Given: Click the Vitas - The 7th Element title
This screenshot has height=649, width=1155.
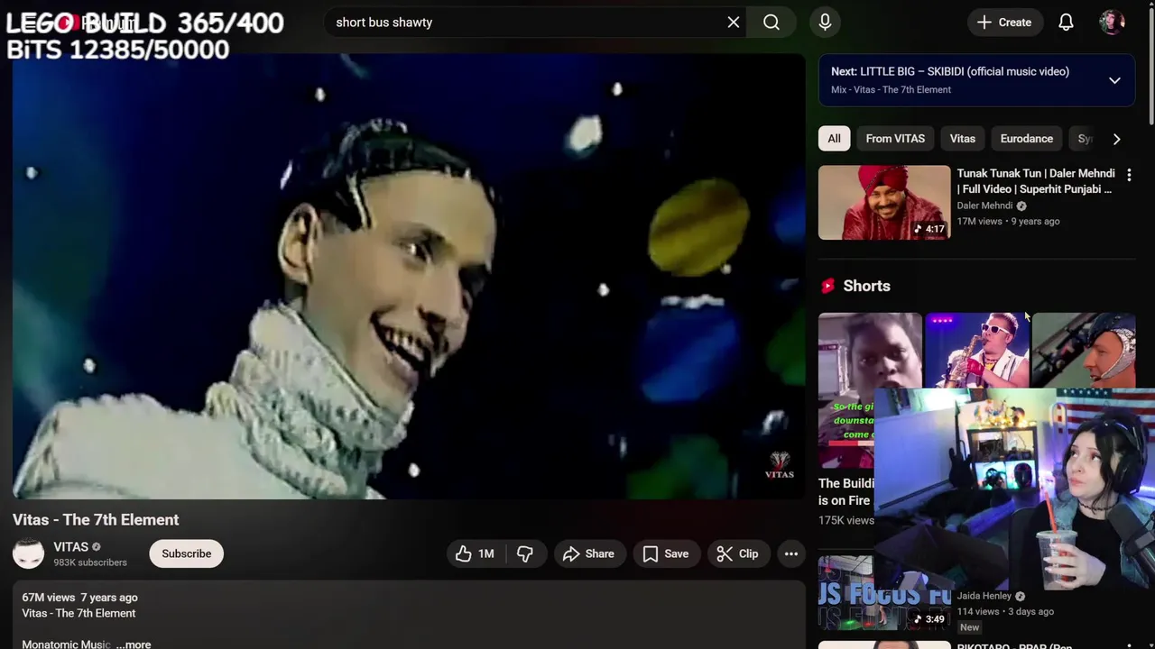Looking at the screenshot, I should point(96,519).
